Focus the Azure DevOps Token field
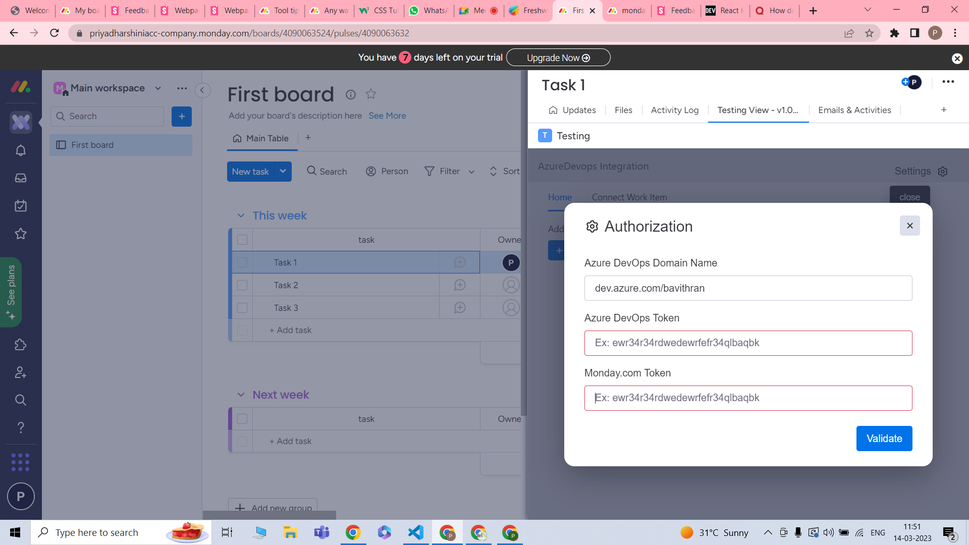The height and width of the screenshot is (545, 969). [x=748, y=343]
